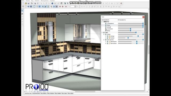This screenshot has width=171, height=96.
Task: Collapse the общее subgroup
Action: pyautogui.click(x=104, y=34)
